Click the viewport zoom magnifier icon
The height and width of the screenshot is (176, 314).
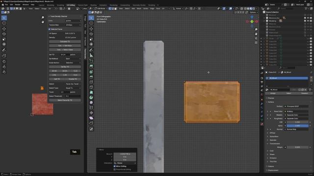point(256,29)
